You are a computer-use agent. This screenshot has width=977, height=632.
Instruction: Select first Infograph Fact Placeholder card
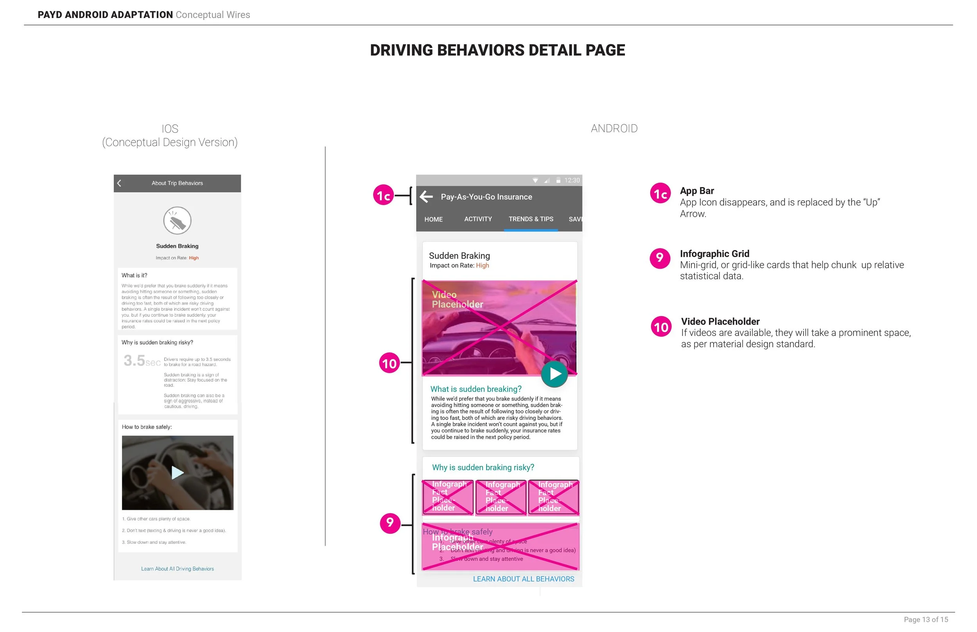pos(447,497)
